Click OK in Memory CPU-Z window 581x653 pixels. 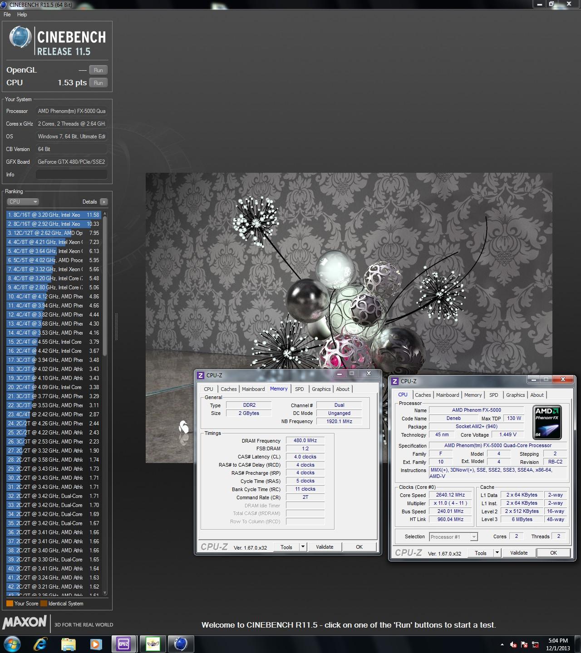click(359, 547)
